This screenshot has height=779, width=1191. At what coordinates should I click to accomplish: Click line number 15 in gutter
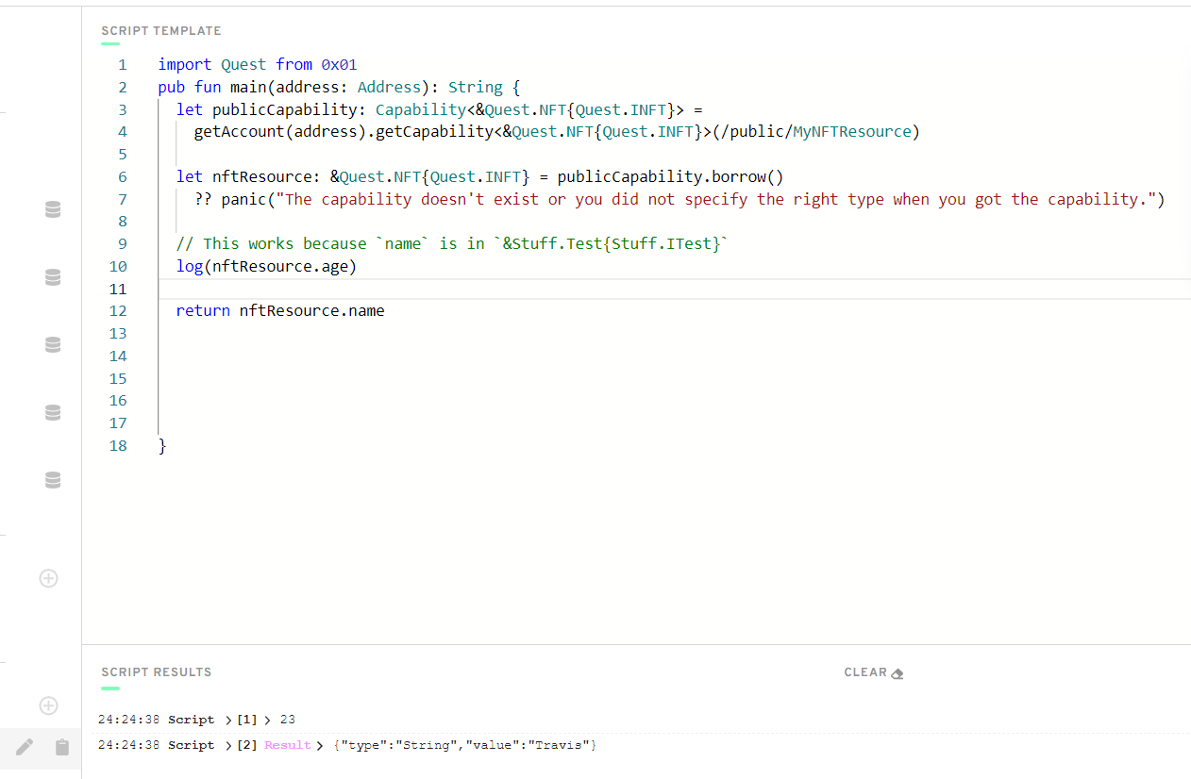click(118, 378)
